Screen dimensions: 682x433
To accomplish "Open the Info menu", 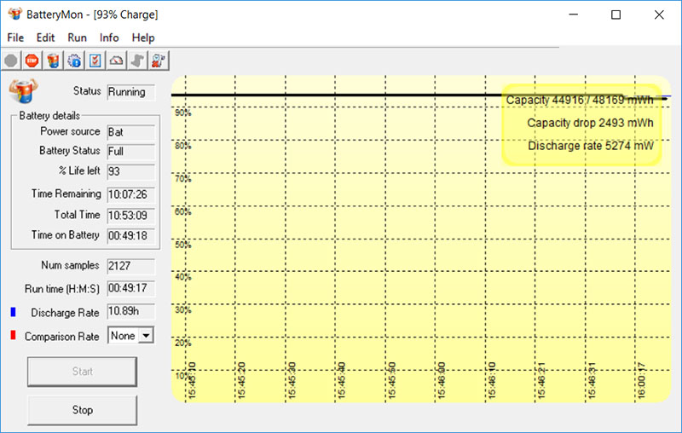I will [109, 38].
